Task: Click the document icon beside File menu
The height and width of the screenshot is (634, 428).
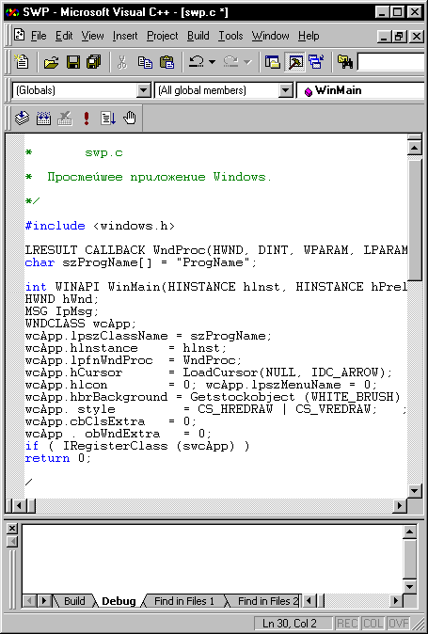Action: (19, 35)
